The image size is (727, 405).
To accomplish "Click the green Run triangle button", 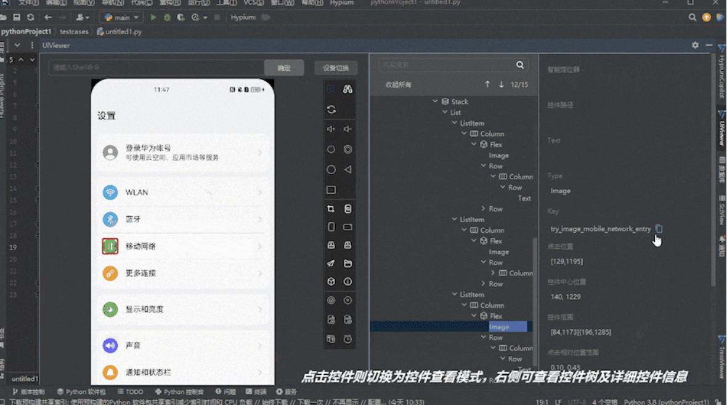I will 153,18.
